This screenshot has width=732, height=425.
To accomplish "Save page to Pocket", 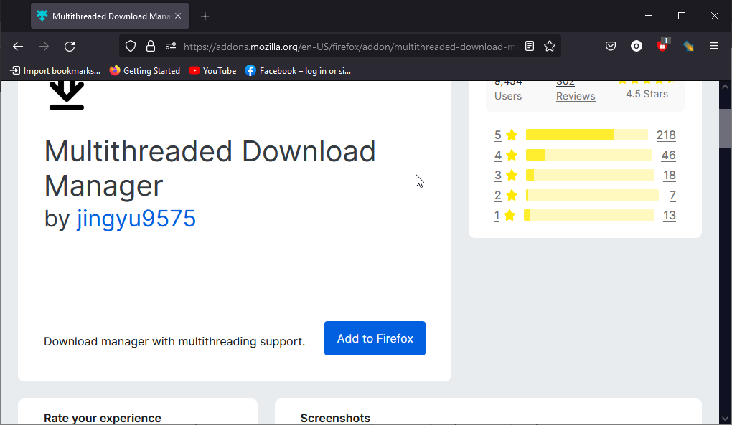I will click(x=611, y=46).
